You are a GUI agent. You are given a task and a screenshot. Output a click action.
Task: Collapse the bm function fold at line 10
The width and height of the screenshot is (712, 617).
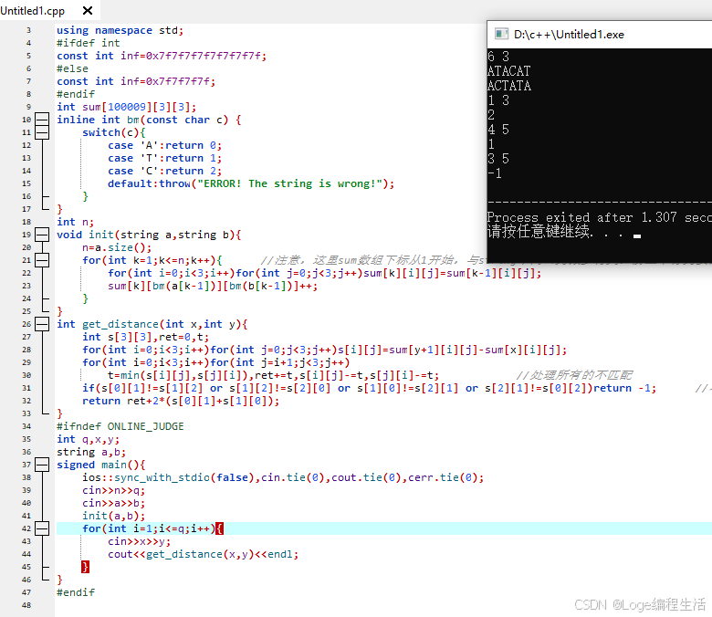coord(42,120)
